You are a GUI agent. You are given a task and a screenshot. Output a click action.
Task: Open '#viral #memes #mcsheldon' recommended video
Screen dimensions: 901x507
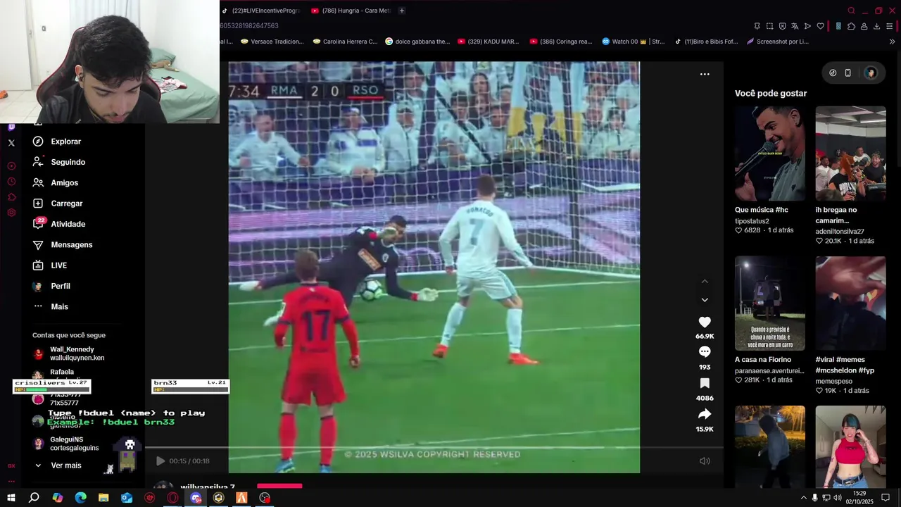click(850, 303)
